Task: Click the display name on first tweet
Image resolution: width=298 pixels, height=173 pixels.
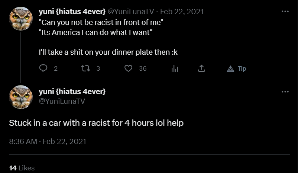Action: [x=72, y=12]
